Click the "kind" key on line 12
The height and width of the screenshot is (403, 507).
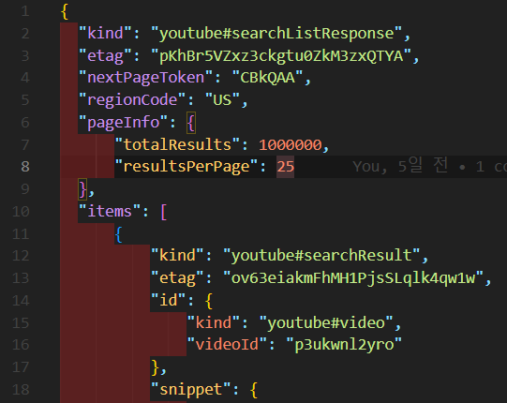[x=177, y=256]
